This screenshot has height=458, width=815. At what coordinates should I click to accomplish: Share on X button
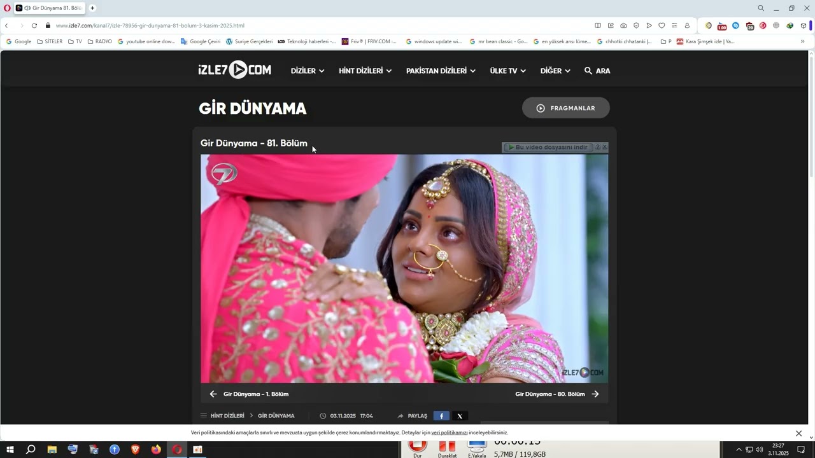(460, 416)
